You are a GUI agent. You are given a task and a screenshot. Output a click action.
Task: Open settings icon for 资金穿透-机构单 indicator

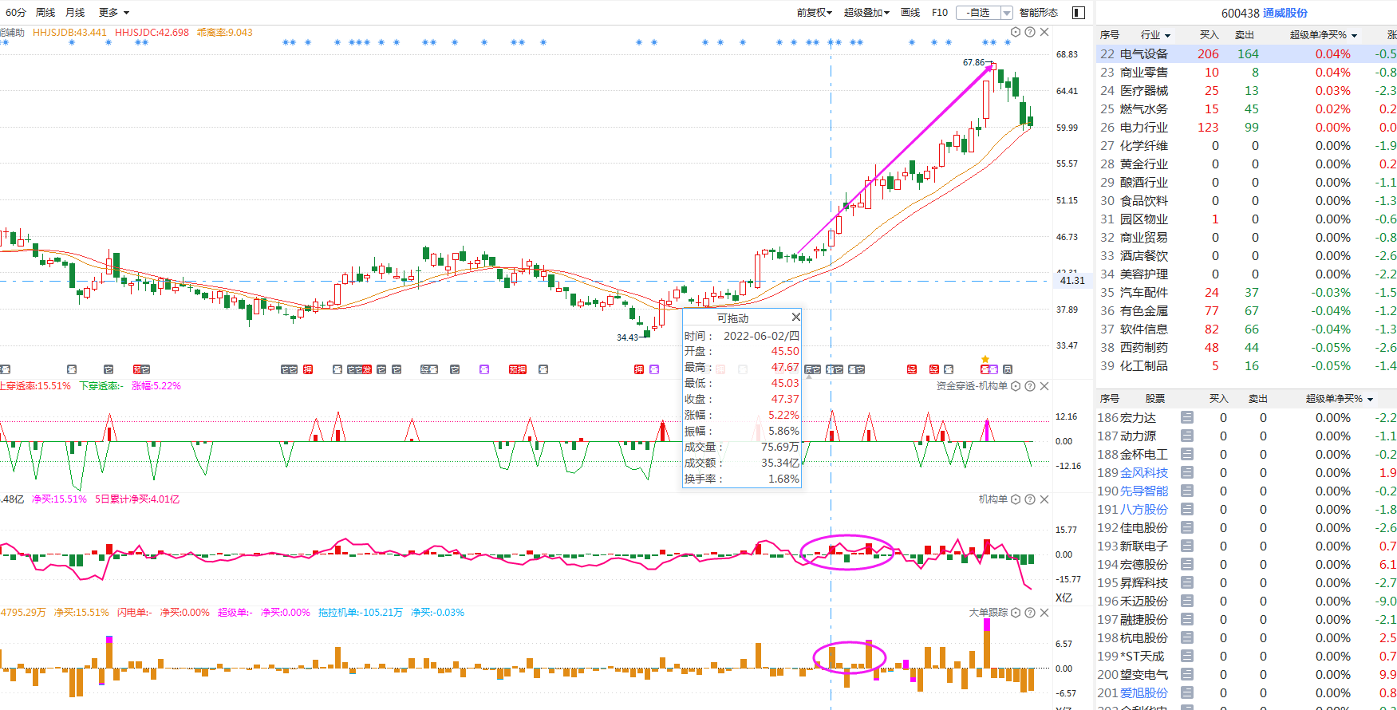pos(1016,386)
